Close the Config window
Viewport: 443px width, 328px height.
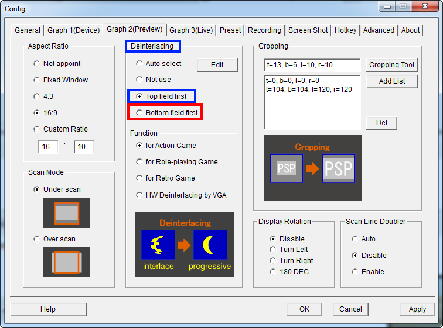[x=425, y=6]
